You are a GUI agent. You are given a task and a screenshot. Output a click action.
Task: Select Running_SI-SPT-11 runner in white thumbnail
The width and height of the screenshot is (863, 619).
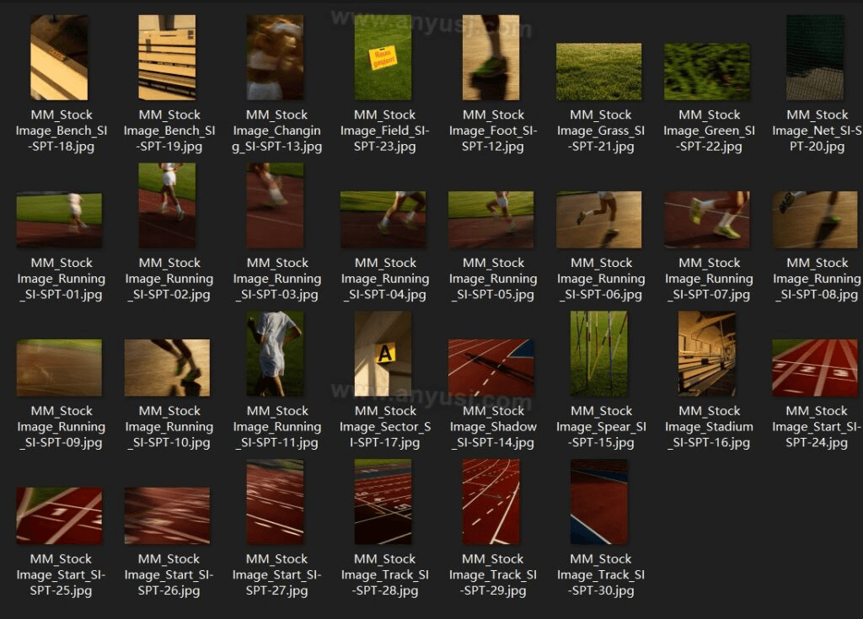275,354
